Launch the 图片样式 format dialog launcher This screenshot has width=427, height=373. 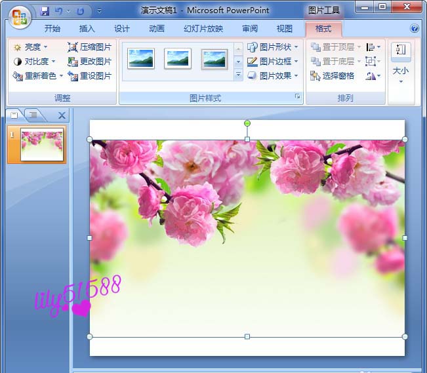click(x=297, y=96)
